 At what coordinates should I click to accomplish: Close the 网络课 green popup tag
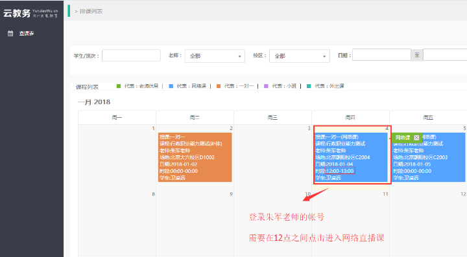[416, 137]
